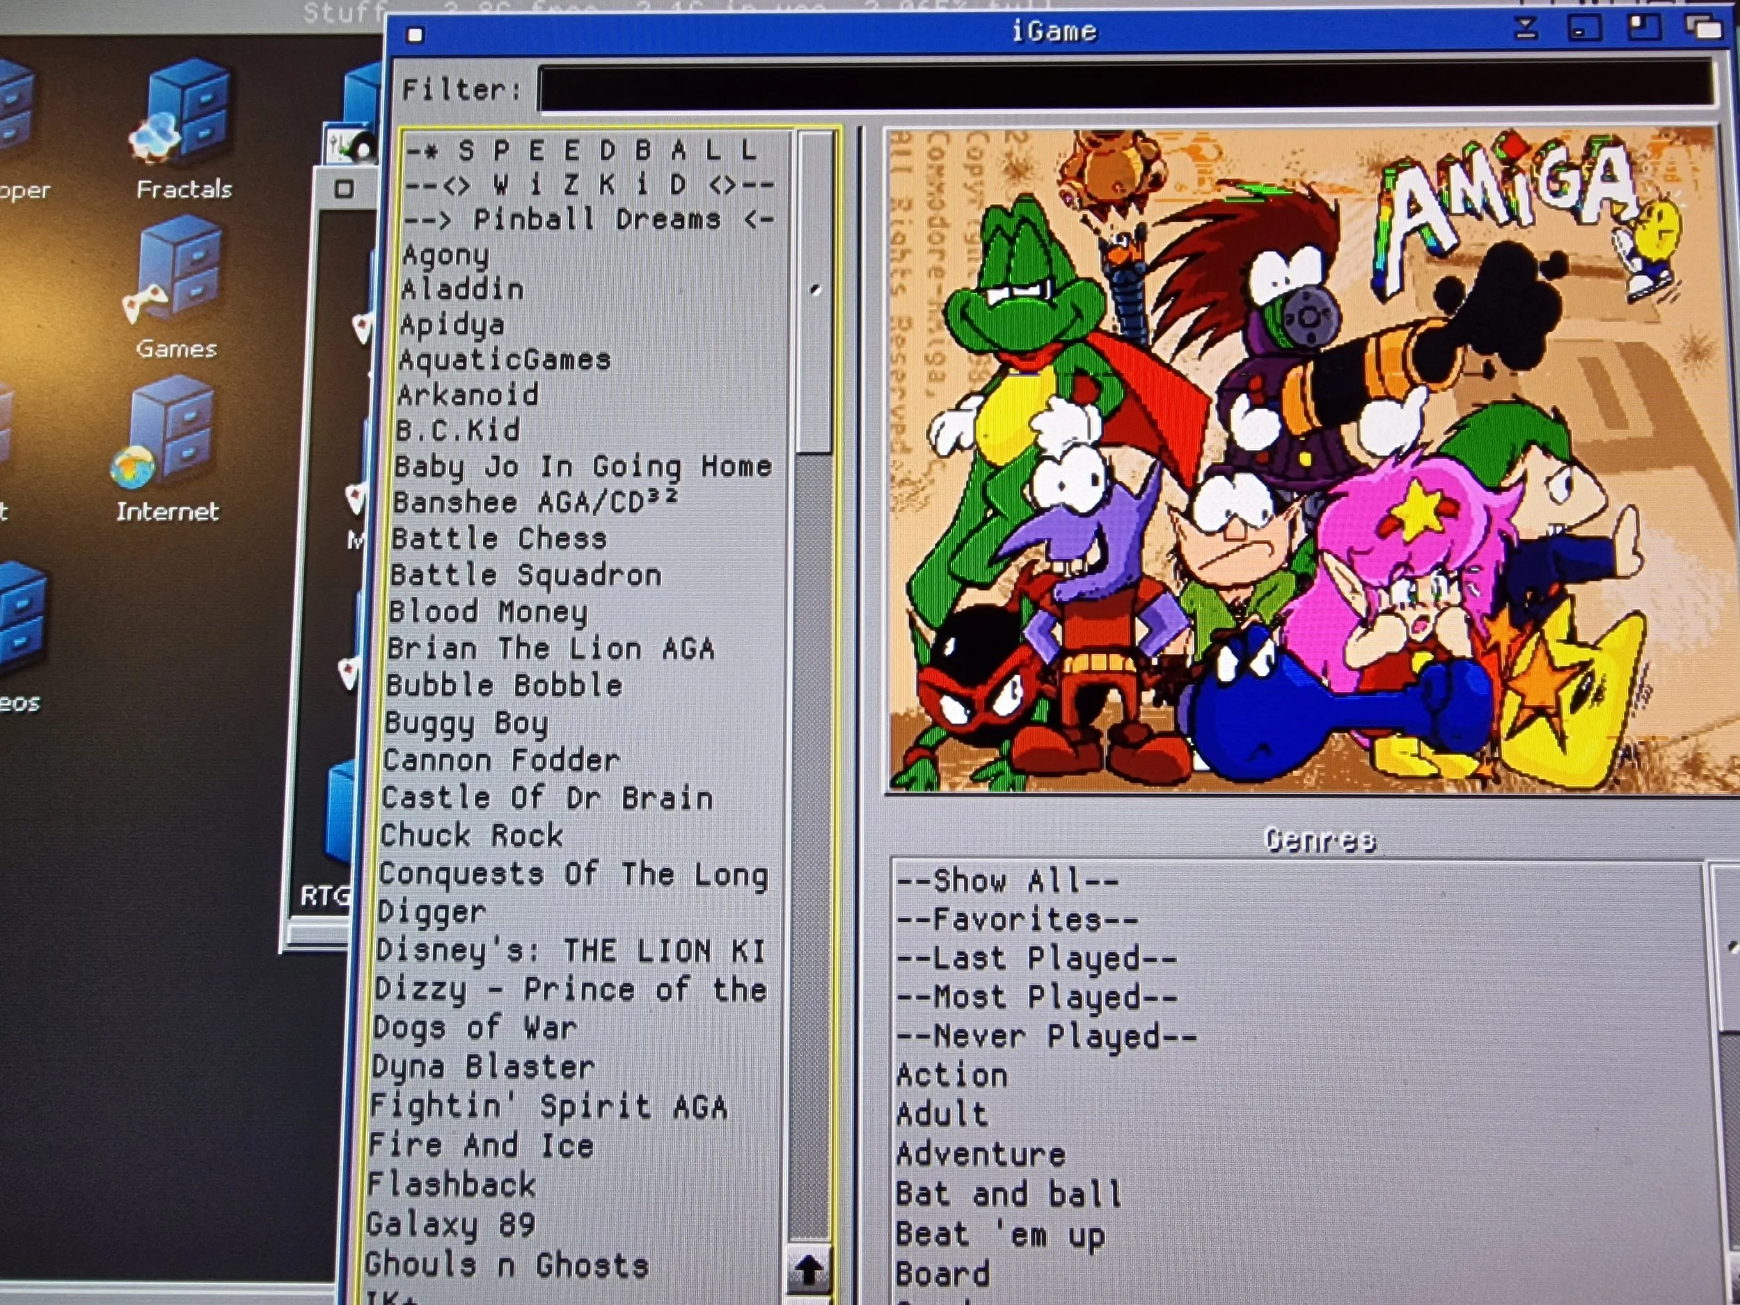Click the iGame zoom gadget
1740x1305 pixels.
[1644, 29]
